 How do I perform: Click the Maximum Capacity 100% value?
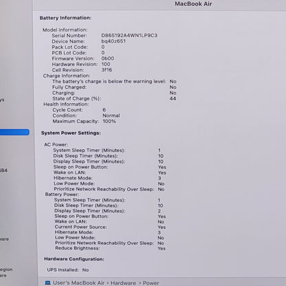(x=109, y=121)
